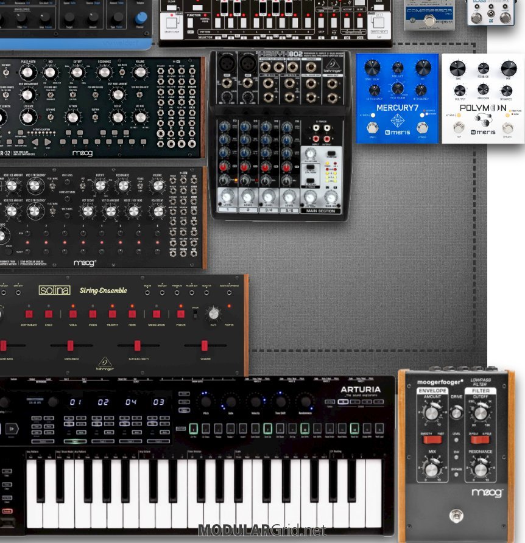
Task: Toggle the Solina Modulation button
Action: [157, 314]
